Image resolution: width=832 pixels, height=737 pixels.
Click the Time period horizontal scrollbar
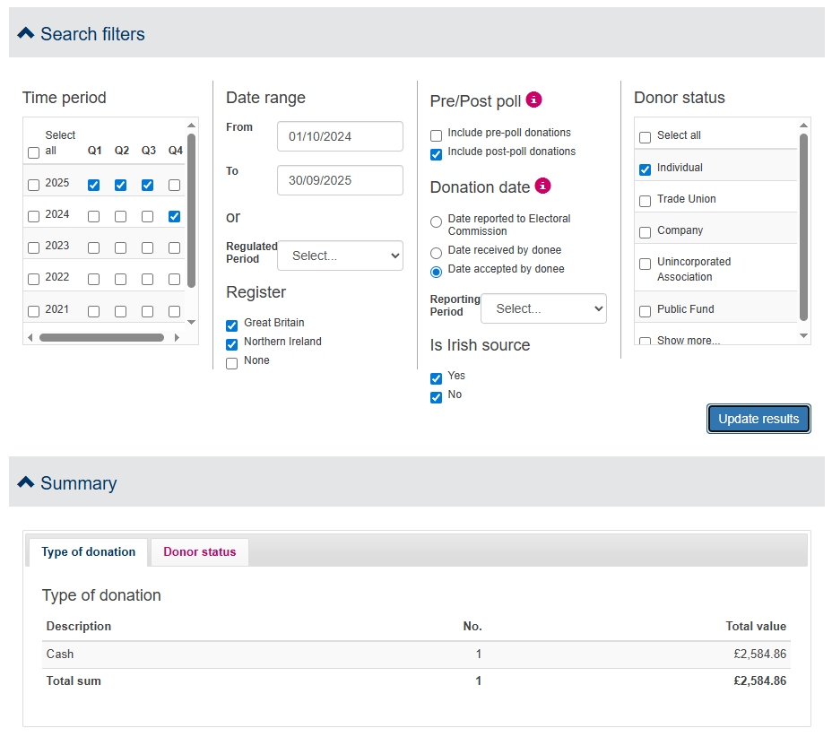101,338
